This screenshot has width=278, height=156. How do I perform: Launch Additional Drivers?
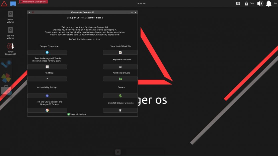[x=120, y=79]
